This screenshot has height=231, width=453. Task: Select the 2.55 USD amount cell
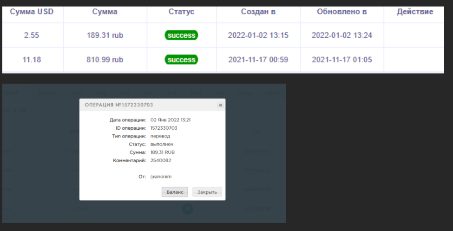tap(32, 35)
